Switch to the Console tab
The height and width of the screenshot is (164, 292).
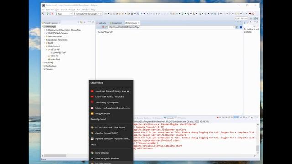(170, 118)
